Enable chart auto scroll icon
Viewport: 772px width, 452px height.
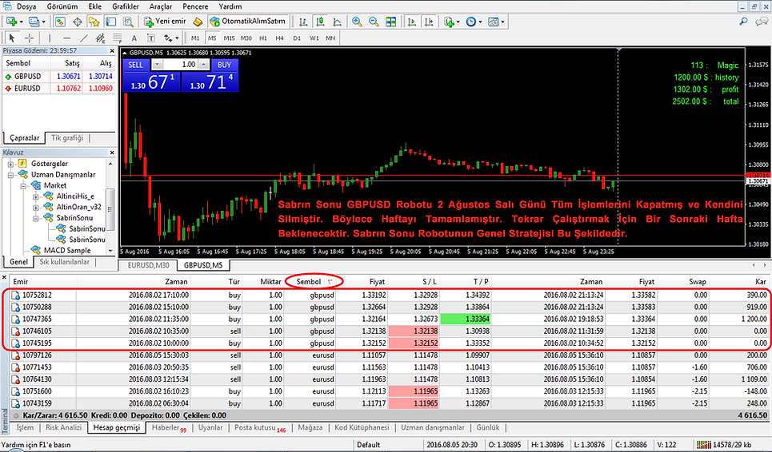pos(412,22)
